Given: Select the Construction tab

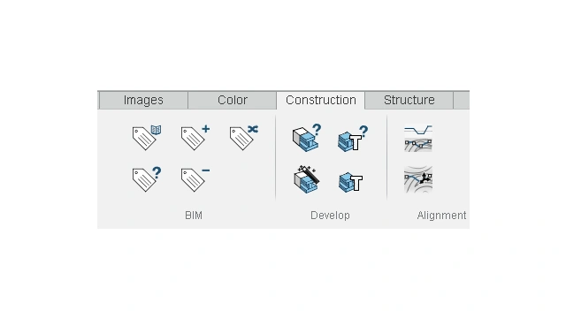Looking at the screenshot, I should [321, 100].
